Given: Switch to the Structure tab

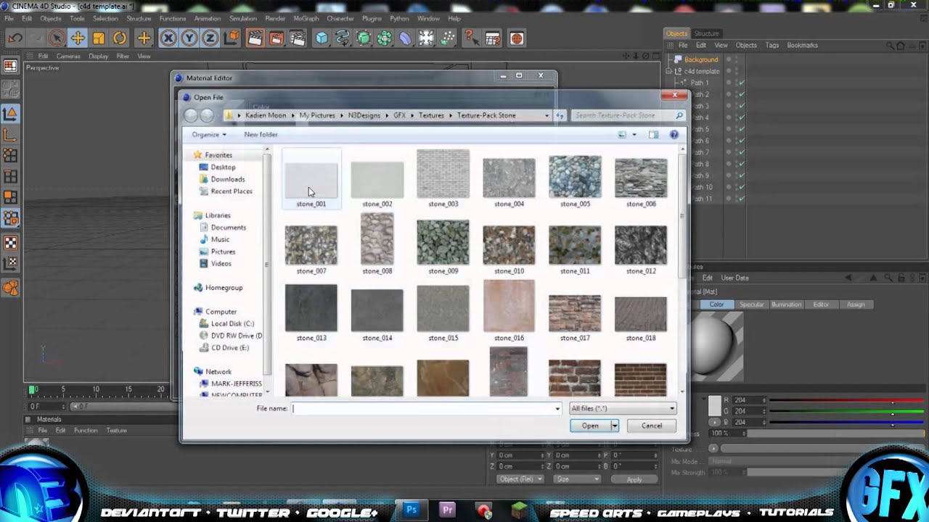Looking at the screenshot, I should (x=706, y=33).
